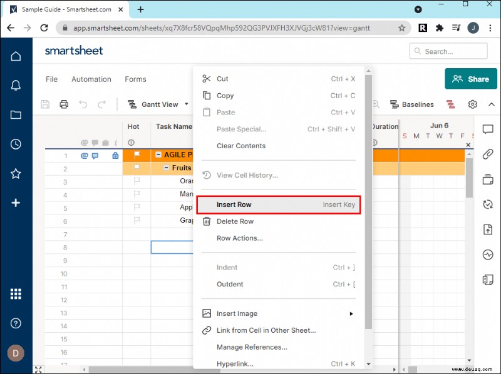Toggle Hot flag for row 2
Screen dimensions: 501x374
[x=137, y=167]
